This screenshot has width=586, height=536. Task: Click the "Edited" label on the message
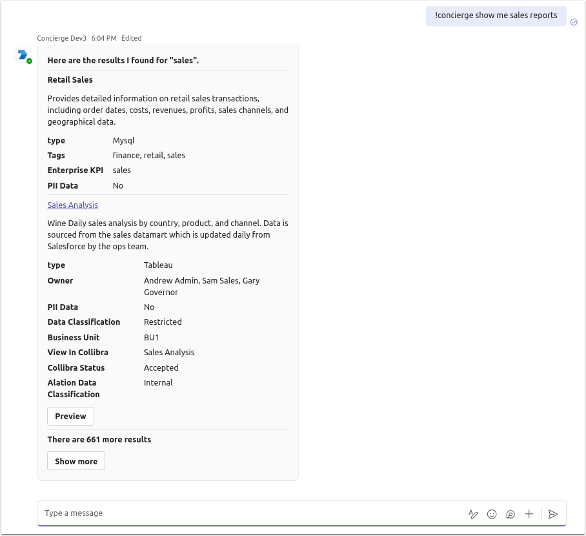pyautogui.click(x=132, y=38)
